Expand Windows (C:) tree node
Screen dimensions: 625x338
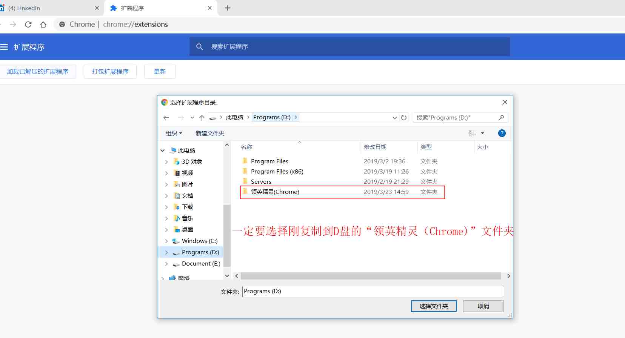click(x=166, y=241)
